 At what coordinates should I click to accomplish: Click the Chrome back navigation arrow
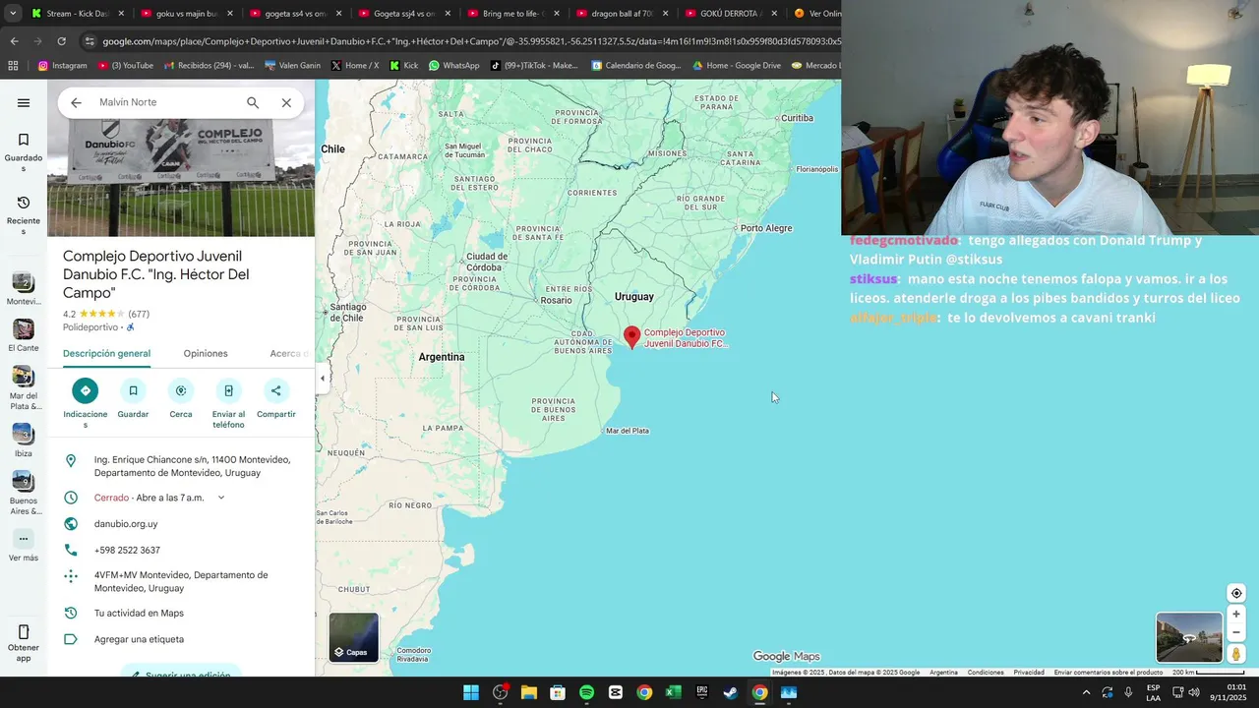point(14,41)
